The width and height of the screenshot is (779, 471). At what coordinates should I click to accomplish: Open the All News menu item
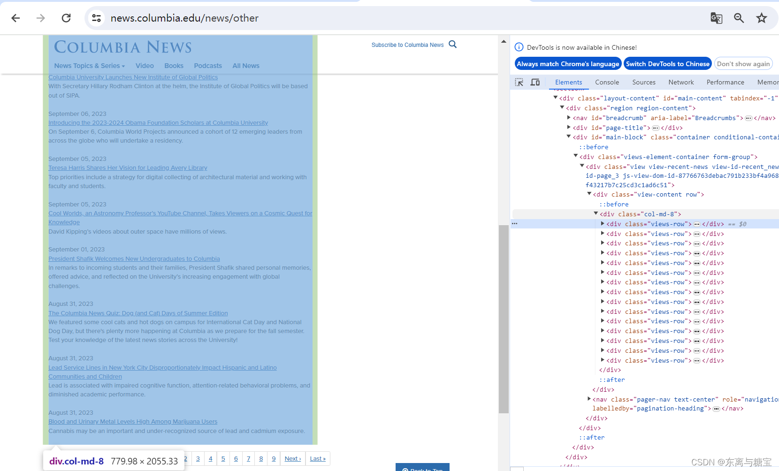246,66
